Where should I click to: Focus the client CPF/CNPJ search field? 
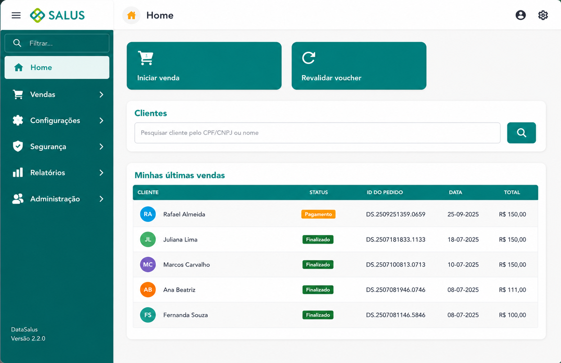tap(317, 133)
